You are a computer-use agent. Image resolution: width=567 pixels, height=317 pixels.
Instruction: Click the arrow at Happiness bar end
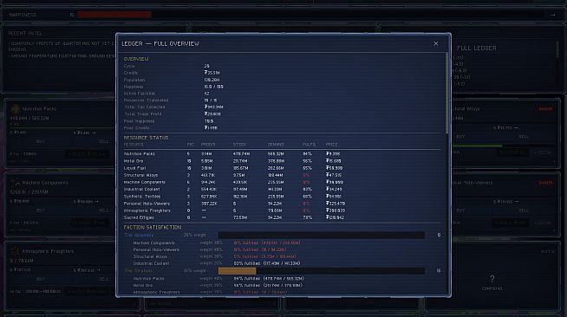(x=552, y=15)
